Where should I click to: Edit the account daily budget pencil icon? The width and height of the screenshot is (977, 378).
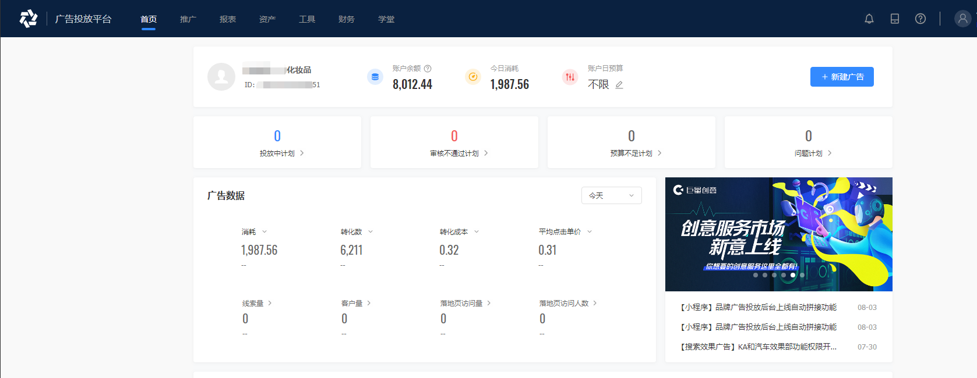click(x=619, y=85)
